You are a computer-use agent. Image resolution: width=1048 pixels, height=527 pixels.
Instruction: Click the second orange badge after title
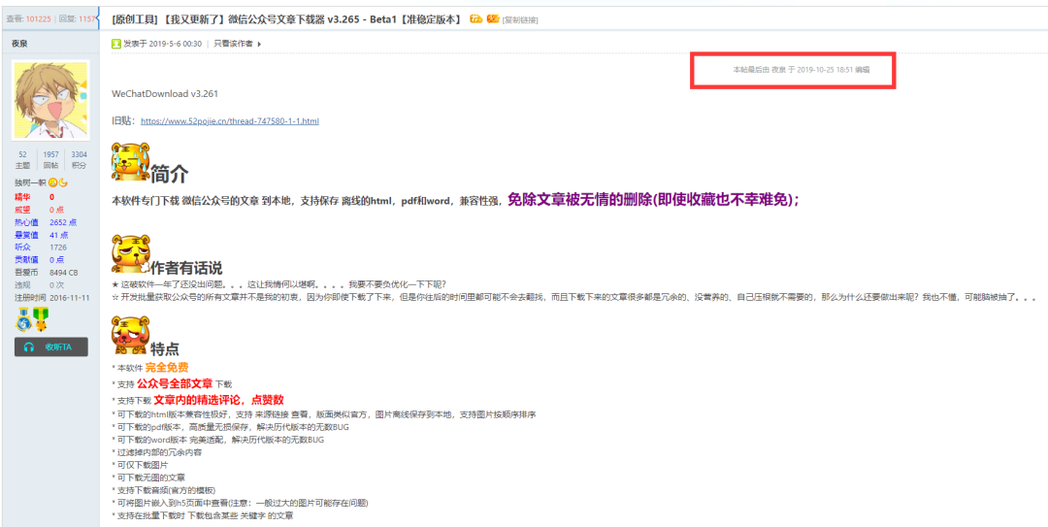click(493, 18)
